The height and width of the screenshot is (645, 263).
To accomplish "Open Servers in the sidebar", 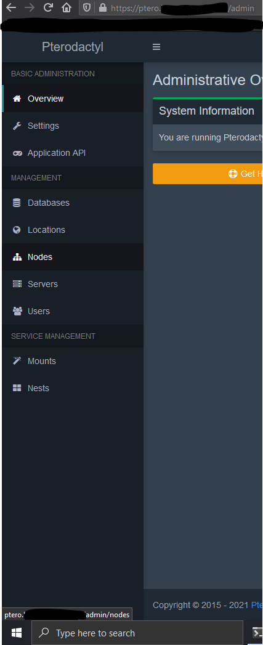I will point(73,284).
